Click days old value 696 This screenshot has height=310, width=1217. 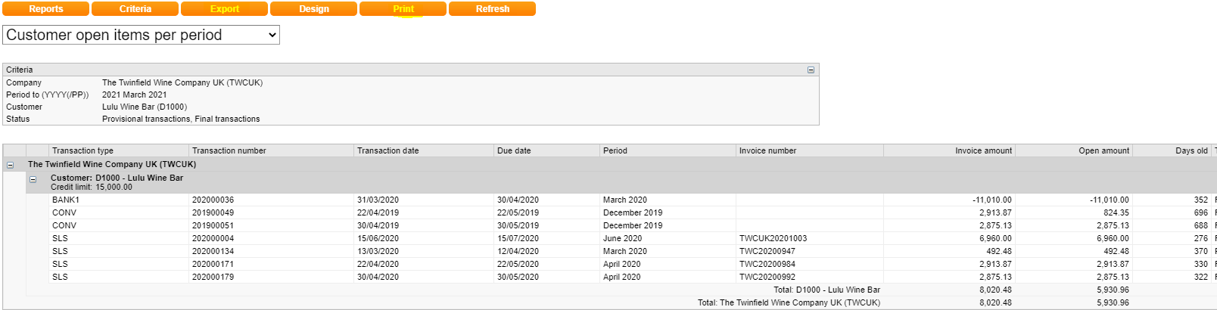point(1201,212)
